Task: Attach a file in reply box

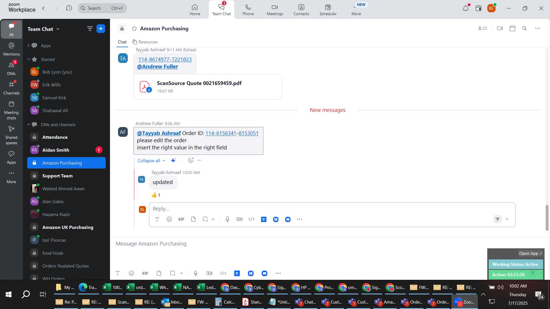Action: (193, 219)
